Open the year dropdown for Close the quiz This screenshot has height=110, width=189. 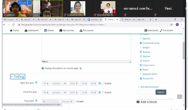click(74, 92)
